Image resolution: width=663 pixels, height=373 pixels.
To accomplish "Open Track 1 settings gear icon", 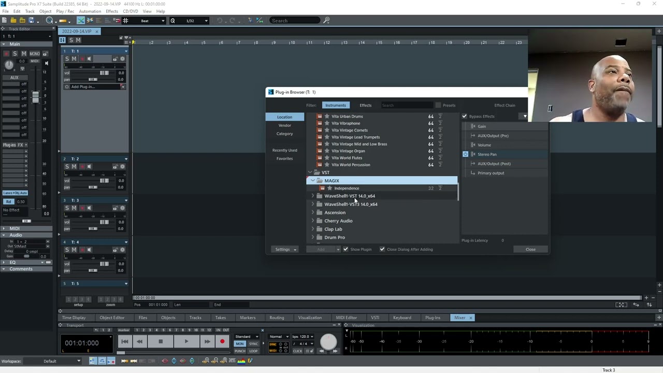I will tap(122, 59).
